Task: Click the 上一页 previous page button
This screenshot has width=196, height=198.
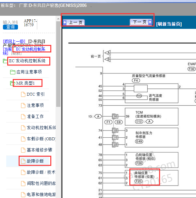Action: pyautogui.click(x=74, y=23)
